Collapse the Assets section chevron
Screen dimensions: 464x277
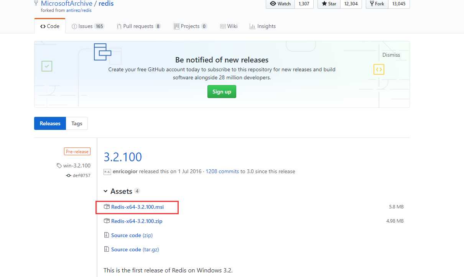(x=106, y=191)
